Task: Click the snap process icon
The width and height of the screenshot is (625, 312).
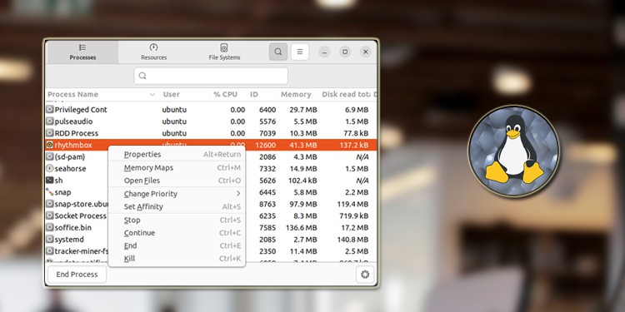Action: (x=50, y=192)
